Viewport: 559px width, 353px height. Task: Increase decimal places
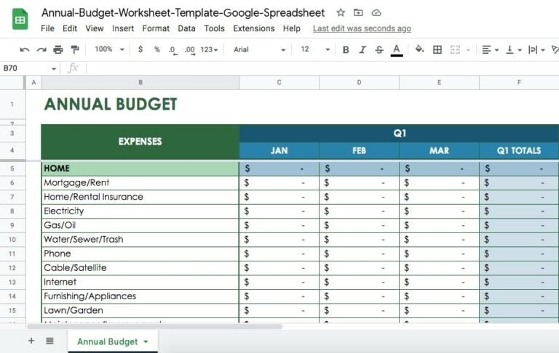(190, 50)
